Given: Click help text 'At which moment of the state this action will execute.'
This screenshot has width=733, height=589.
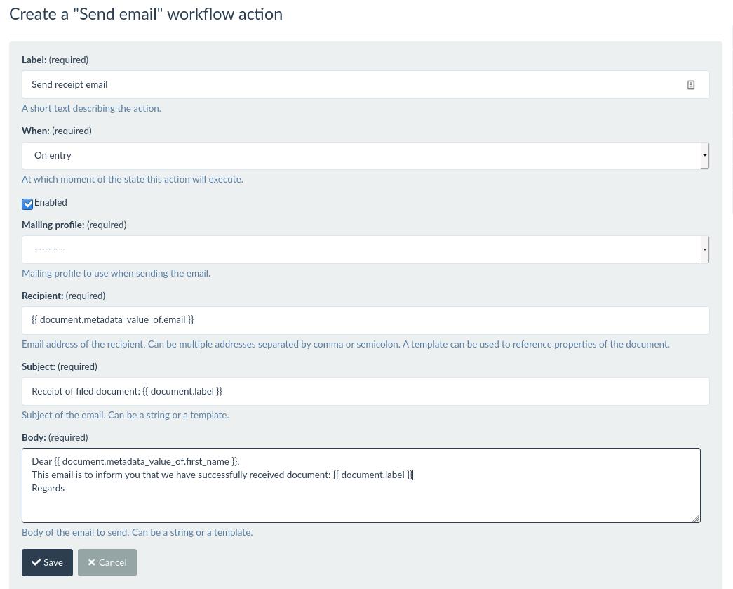Looking at the screenshot, I should point(133,180).
